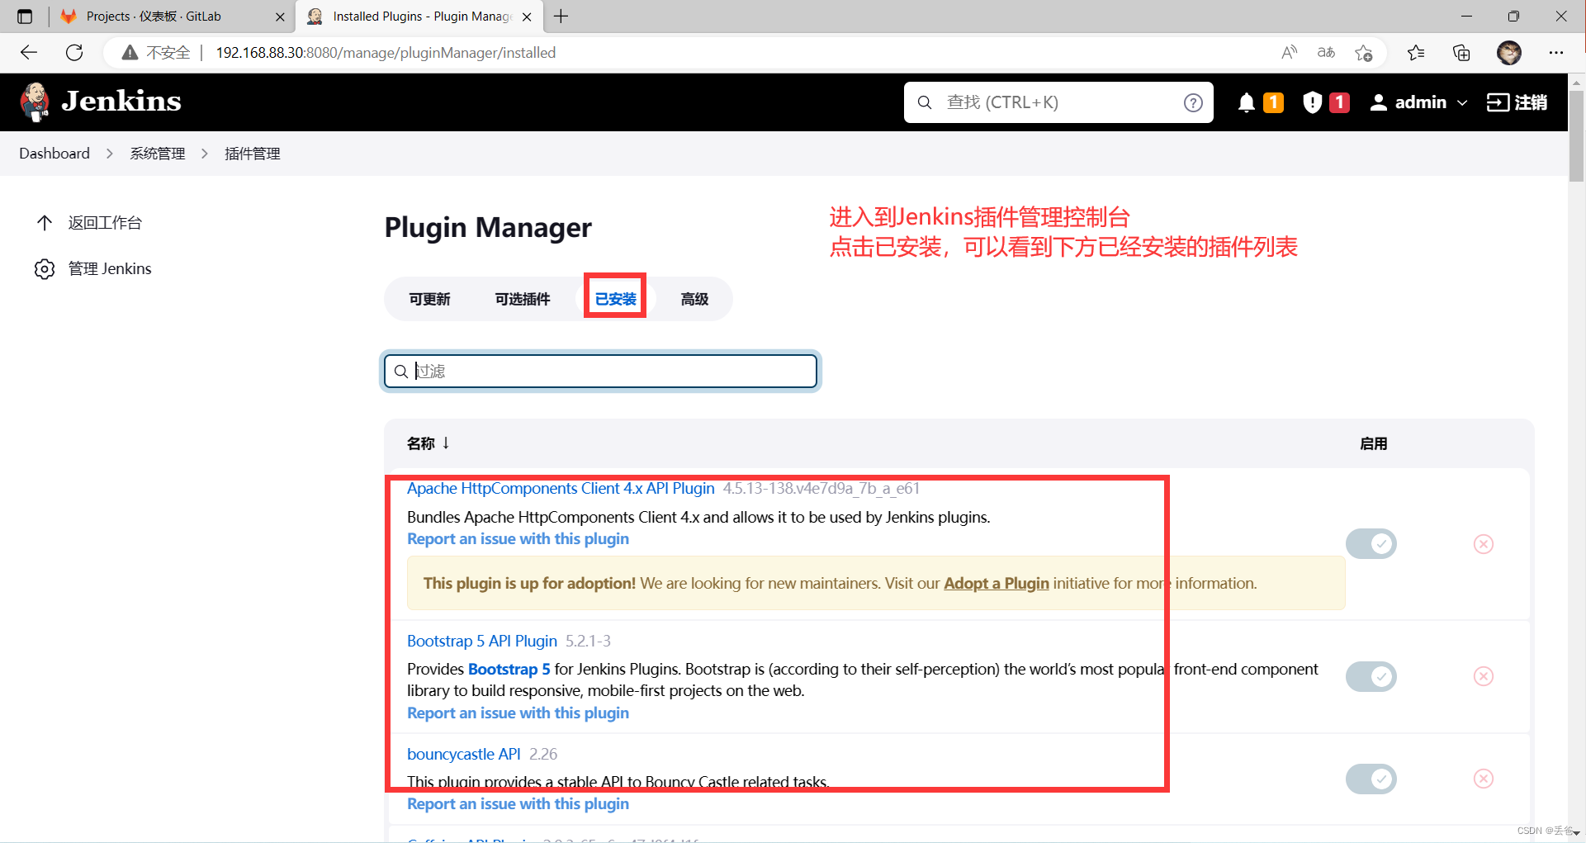Screen dimensions: 1586x843
Task: Open the bouncycastle API plugin link
Action: pos(464,755)
